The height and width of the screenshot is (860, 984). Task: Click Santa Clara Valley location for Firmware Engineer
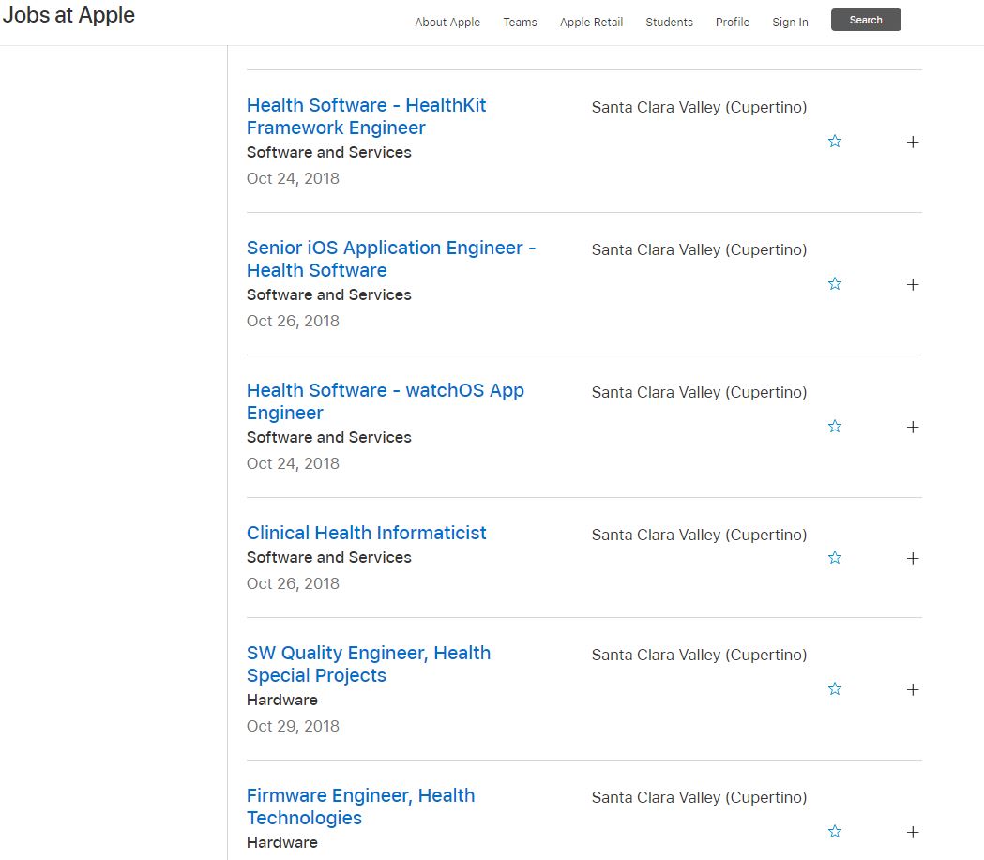tap(699, 796)
